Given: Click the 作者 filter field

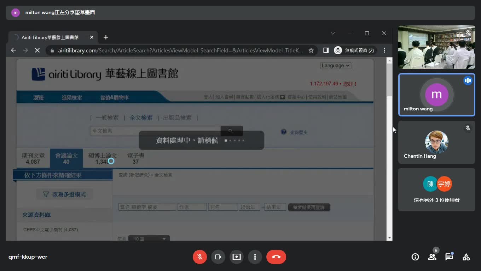Looking at the screenshot, I should tap(192, 207).
